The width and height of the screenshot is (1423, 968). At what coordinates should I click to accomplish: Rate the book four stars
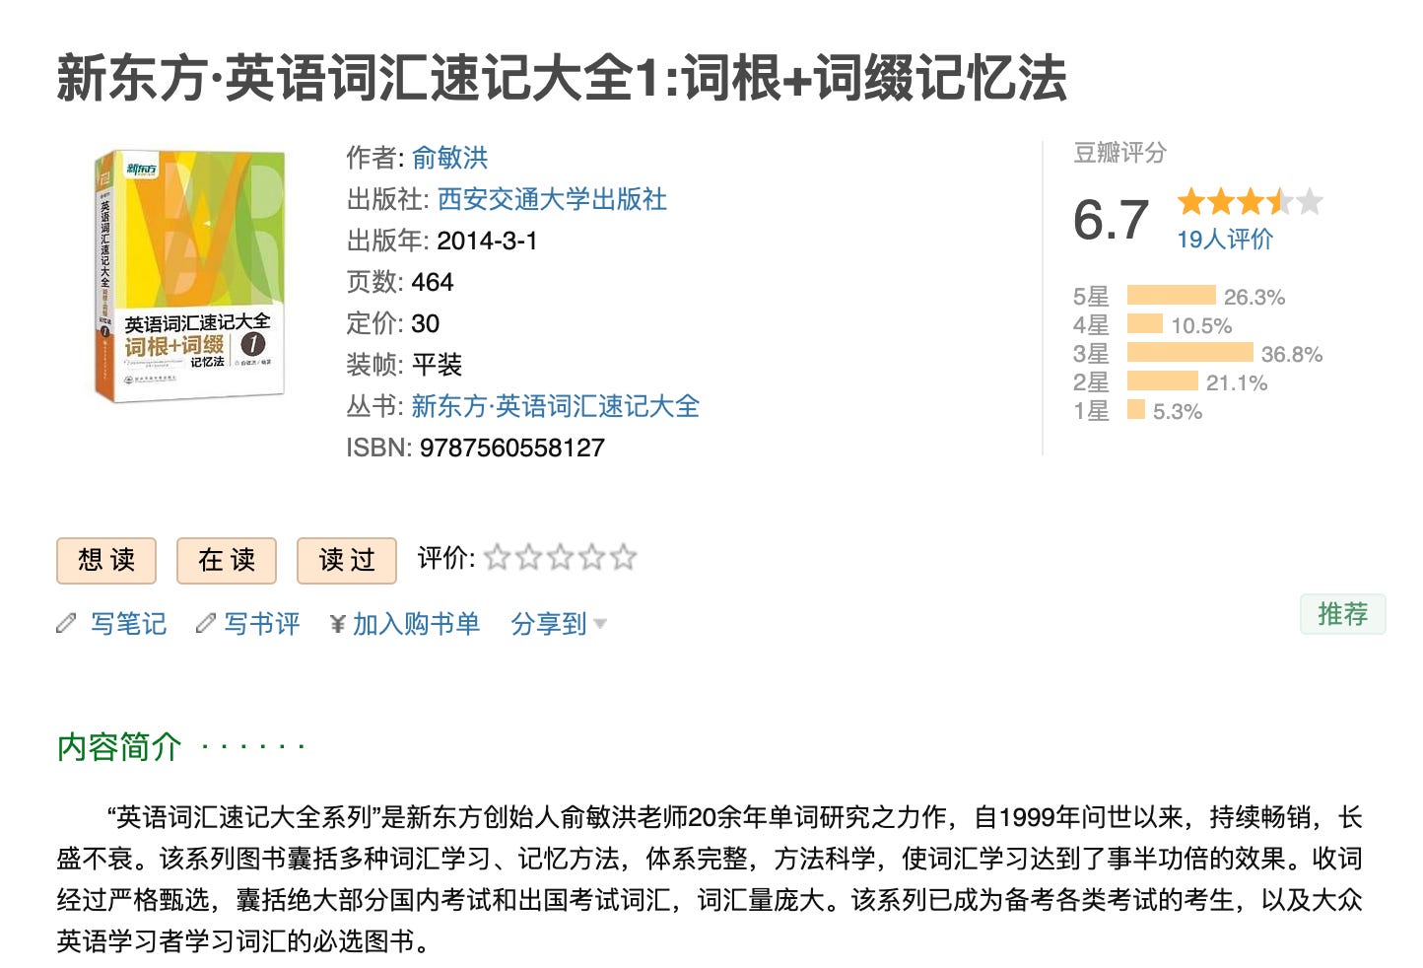(592, 558)
